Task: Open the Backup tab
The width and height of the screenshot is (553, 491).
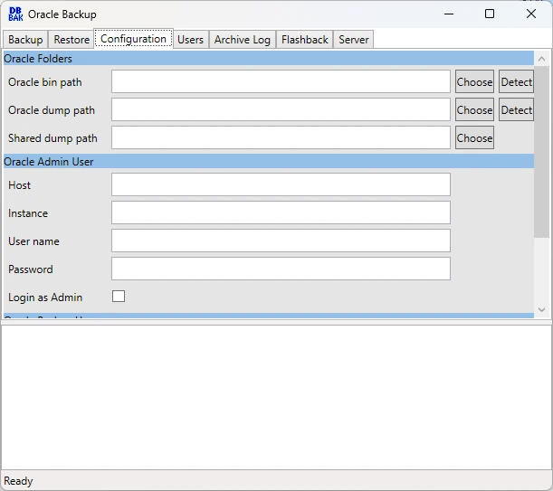Action: tap(25, 40)
